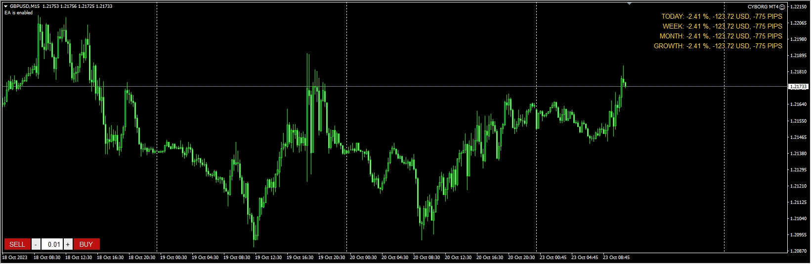Decrease lot size with the minus button
This screenshot has height=264, width=811.
[x=36, y=244]
